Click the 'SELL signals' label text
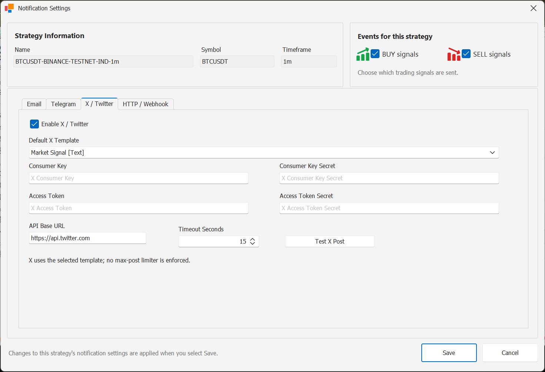Image resolution: width=545 pixels, height=372 pixels. pyautogui.click(x=492, y=54)
